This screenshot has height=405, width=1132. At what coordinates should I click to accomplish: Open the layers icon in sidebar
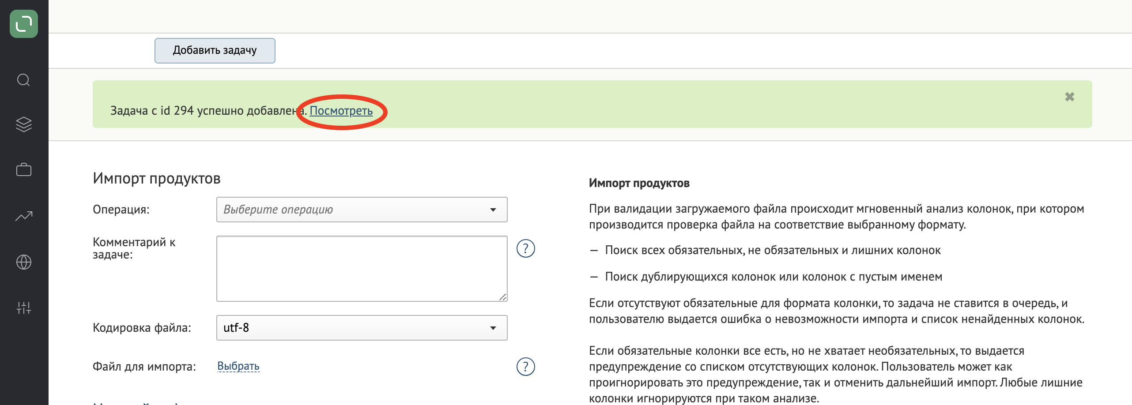pos(24,124)
